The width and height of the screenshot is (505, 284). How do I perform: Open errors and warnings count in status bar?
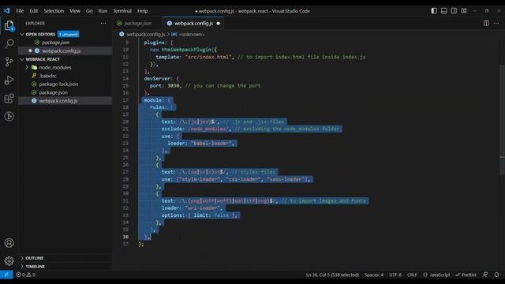[x=25, y=275]
